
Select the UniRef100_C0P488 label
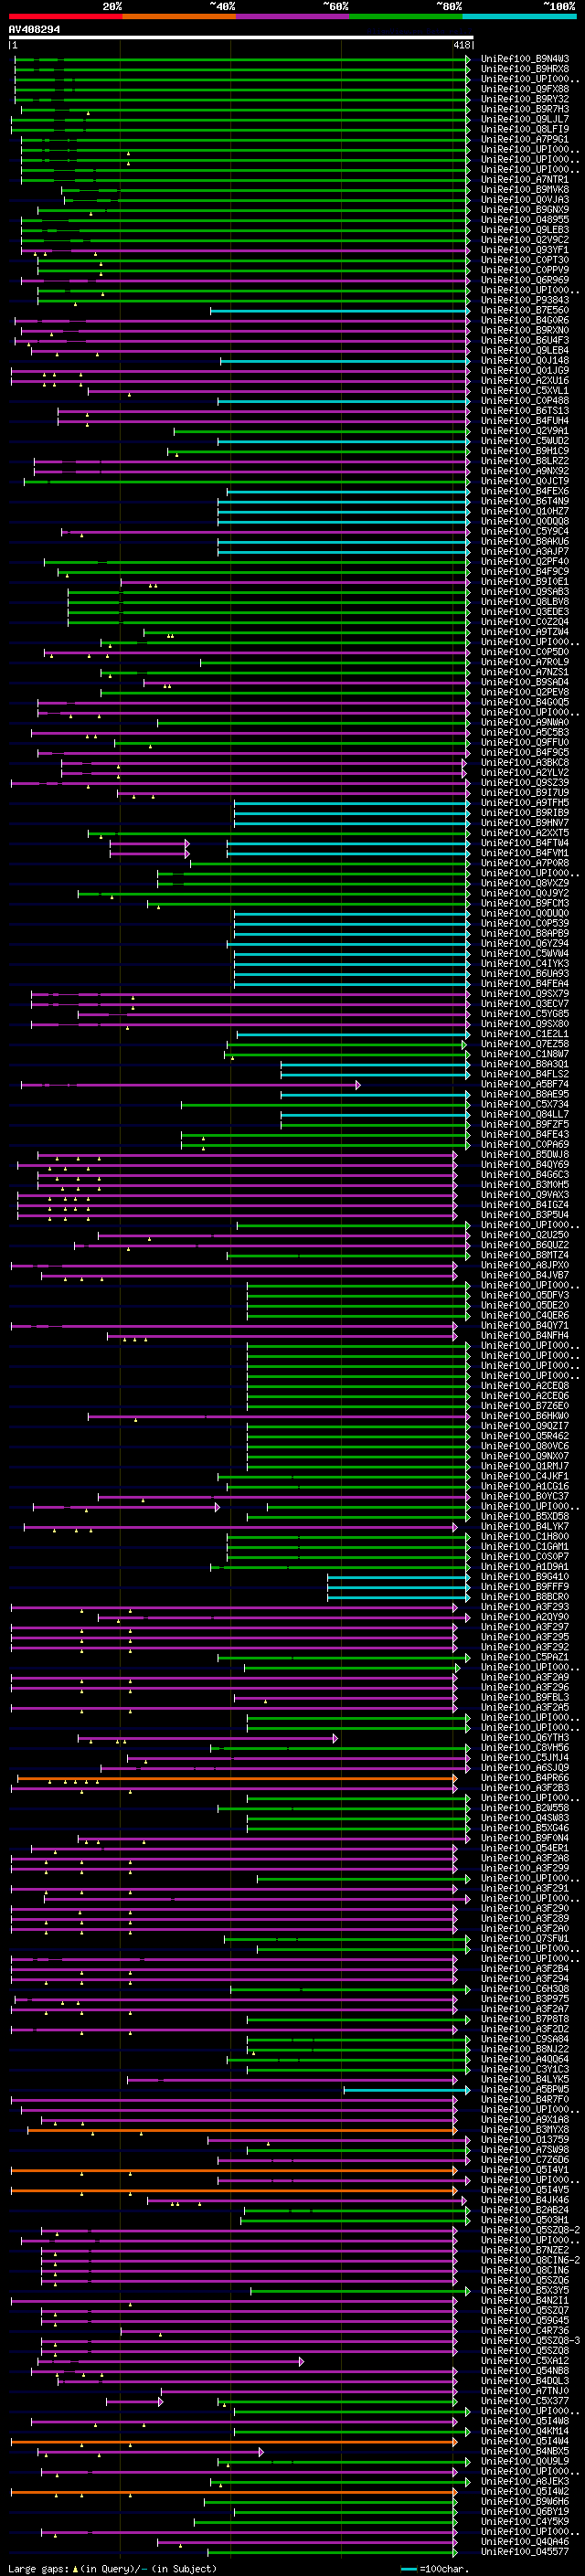point(525,401)
